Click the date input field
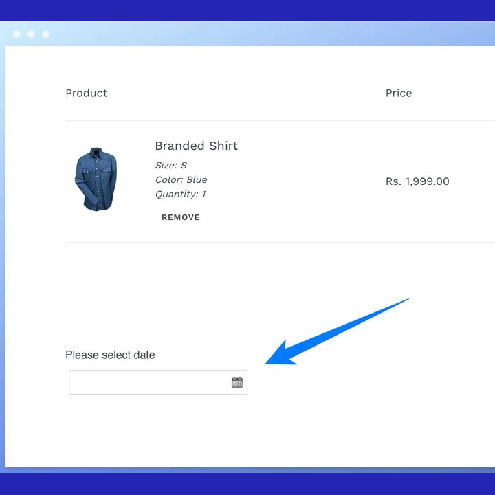Image resolution: width=495 pixels, height=495 pixels. point(149,383)
